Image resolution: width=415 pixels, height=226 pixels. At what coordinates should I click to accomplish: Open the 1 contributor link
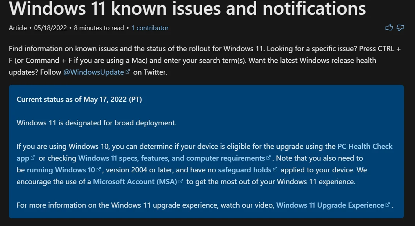click(150, 28)
